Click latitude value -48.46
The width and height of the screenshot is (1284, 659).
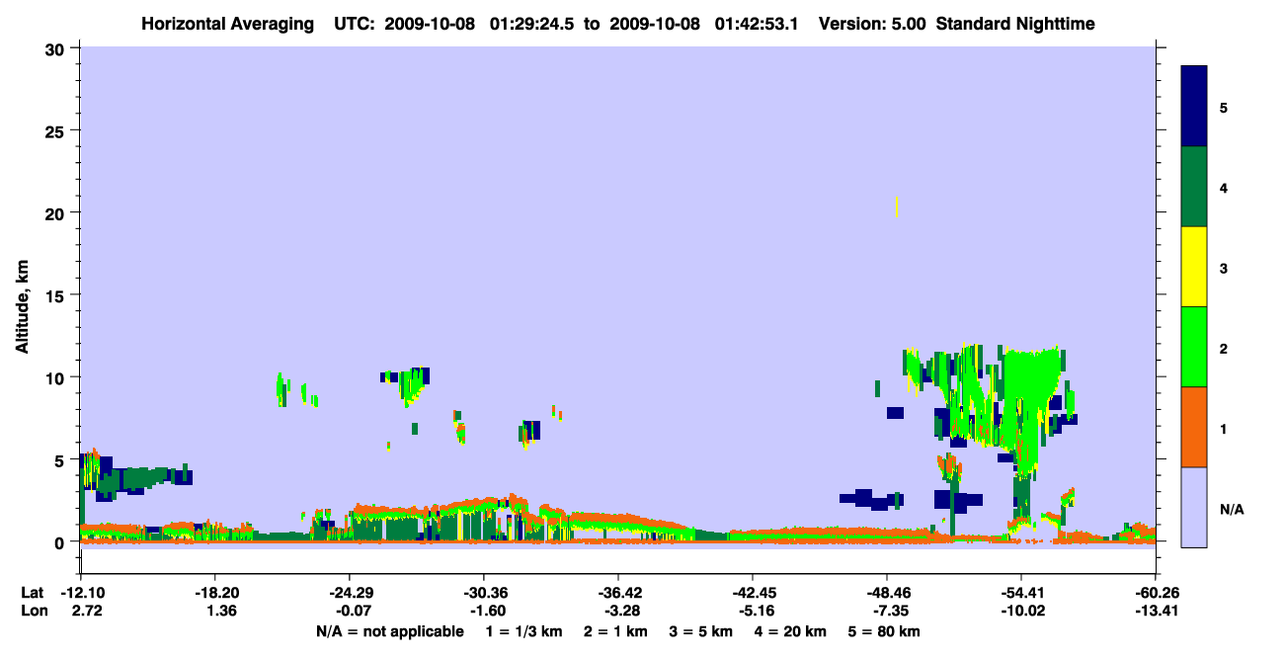887,593
